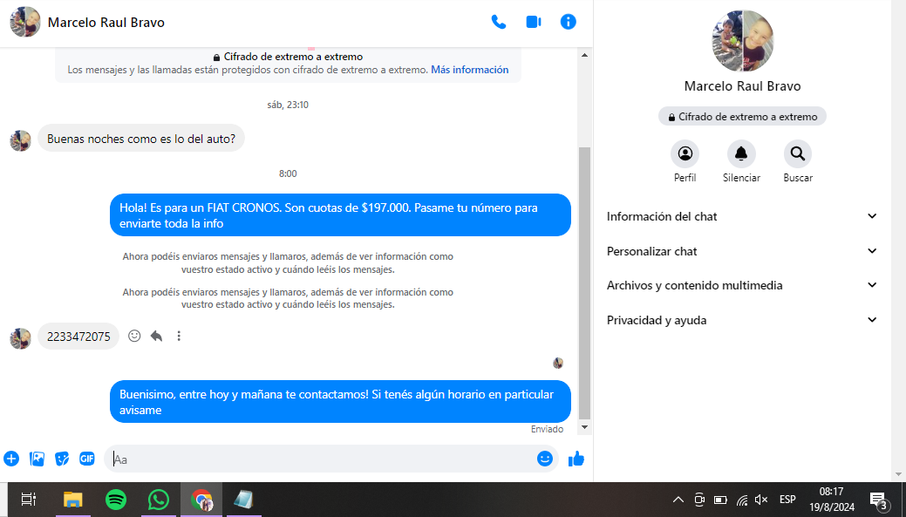Expand Personalizar chat section
Viewport: 906px width, 517px height.
[742, 251]
